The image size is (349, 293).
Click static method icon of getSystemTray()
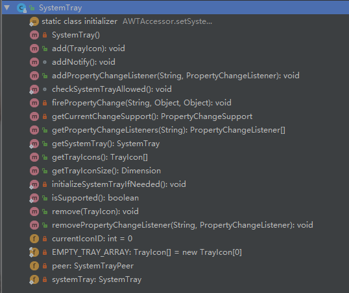pyautogui.click(x=34, y=144)
